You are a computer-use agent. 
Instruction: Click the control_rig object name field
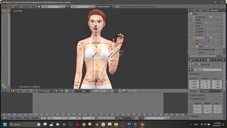click(207, 70)
